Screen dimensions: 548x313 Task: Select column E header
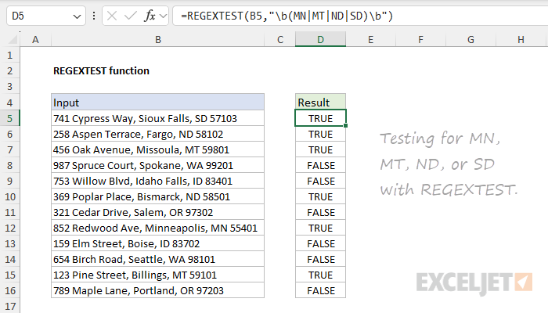[x=370, y=39]
